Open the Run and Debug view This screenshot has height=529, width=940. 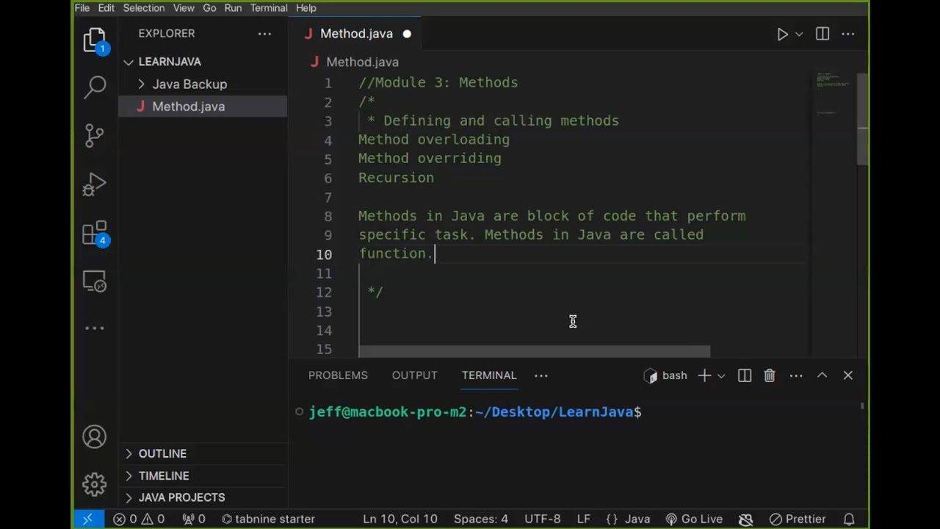coord(94,184)
